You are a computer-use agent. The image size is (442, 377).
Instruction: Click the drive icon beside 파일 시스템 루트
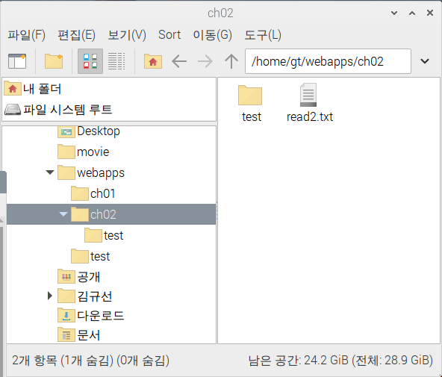13,110
